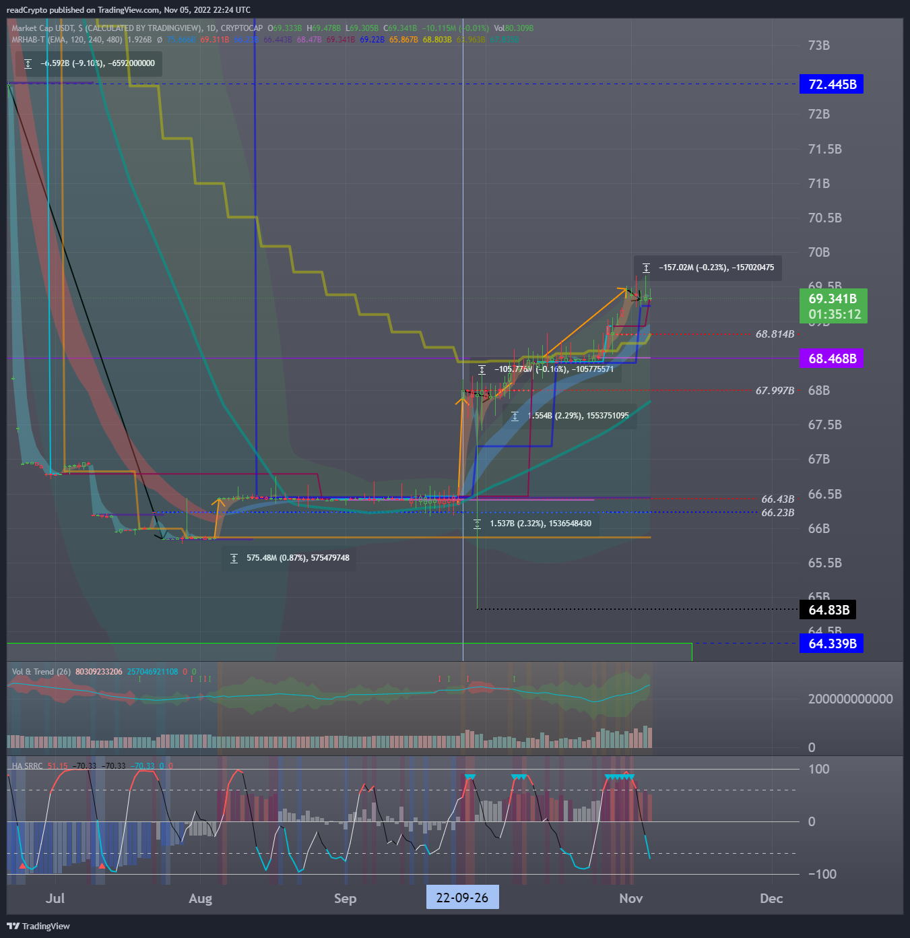Click the Nov label on time axis

(631, 898)
